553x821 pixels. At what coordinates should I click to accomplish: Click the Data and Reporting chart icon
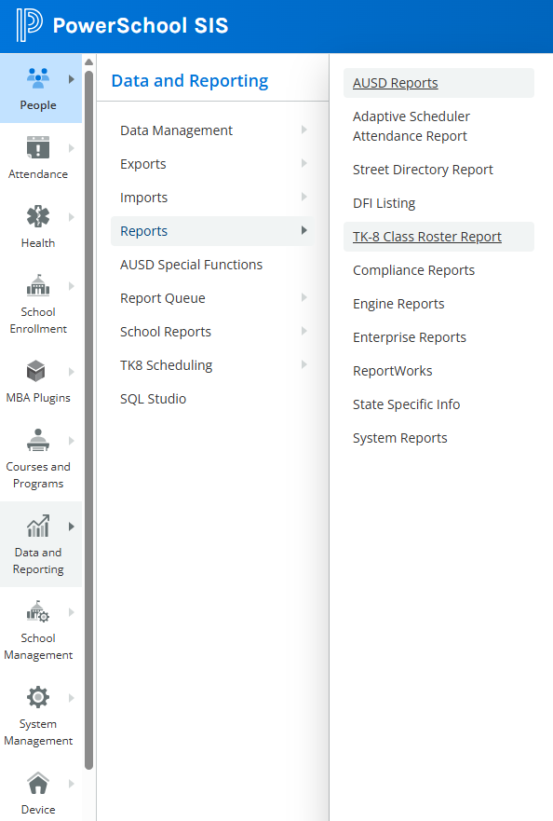click(38, 526)
